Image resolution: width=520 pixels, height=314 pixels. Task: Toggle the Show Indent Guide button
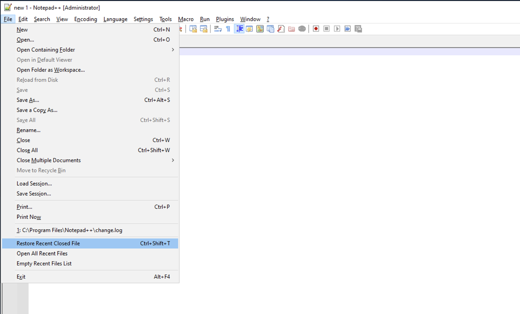coord(239,29)
